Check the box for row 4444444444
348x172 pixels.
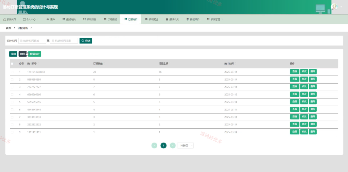(x=12, y=109)
